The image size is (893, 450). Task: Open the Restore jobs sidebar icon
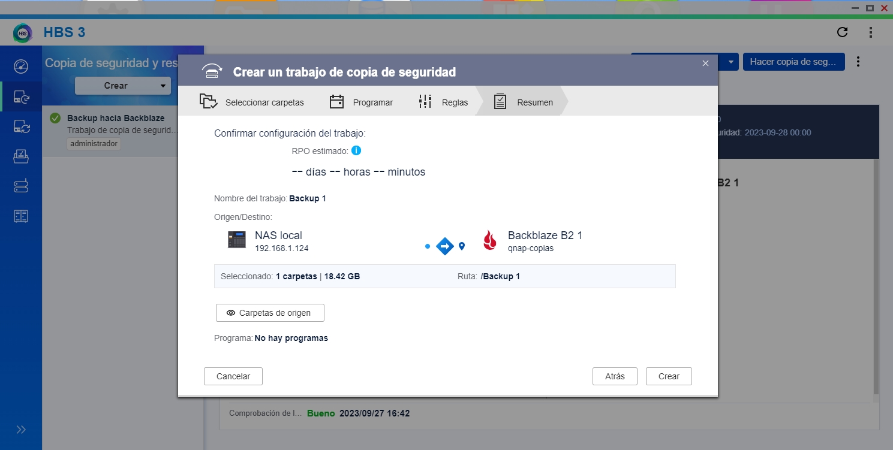point(21,156)
